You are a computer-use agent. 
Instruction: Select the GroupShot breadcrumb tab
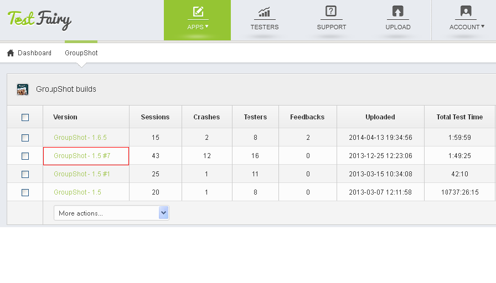[x=81, y=53]
